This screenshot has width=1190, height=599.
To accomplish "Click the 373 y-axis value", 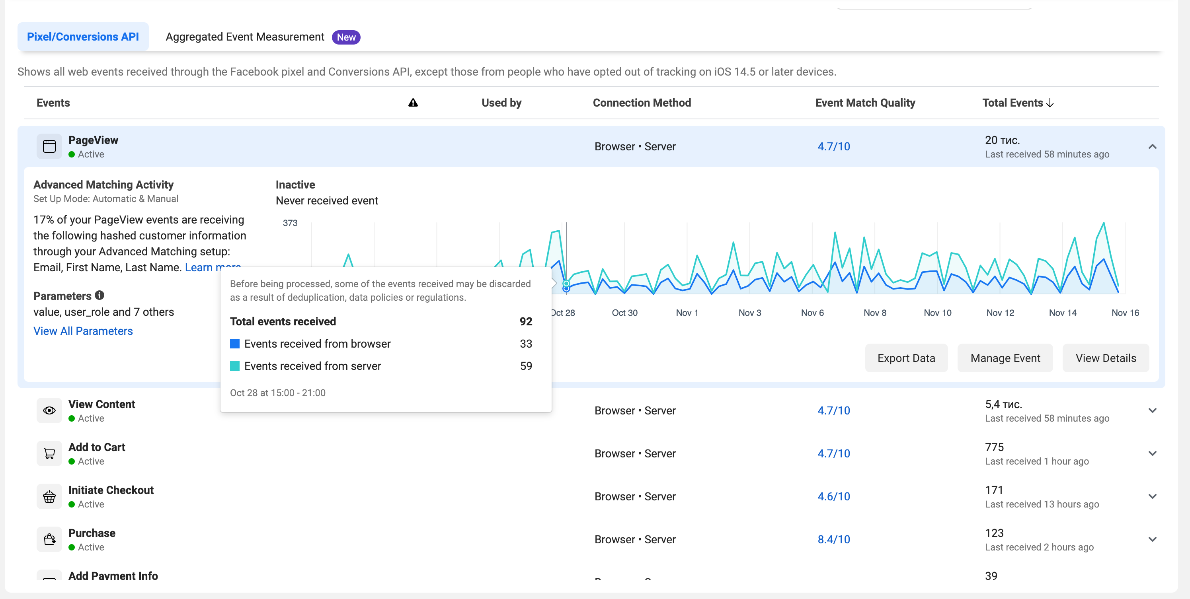I will pyautogui.click(x=290, y=223).
